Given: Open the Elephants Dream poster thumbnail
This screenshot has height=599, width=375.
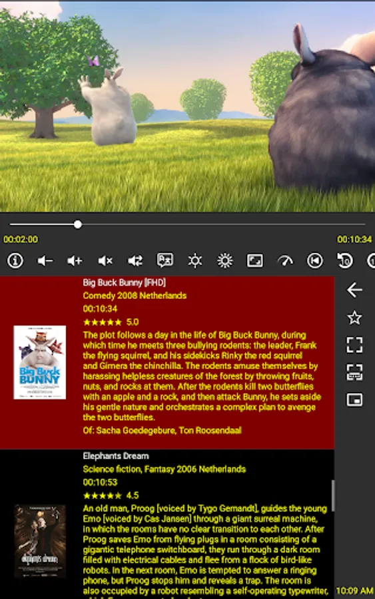Looking at the screenshot, I should pos(40,540).
